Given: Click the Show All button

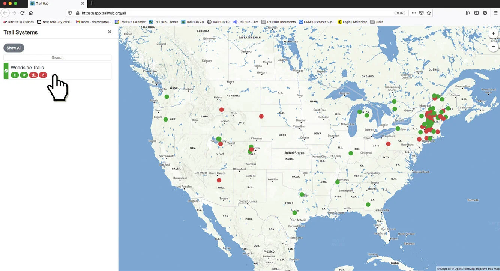Looking at the screenshot, I should [x=14, y=48].
